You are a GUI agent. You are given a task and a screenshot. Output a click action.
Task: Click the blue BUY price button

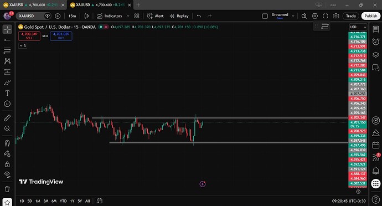[61, 36]
